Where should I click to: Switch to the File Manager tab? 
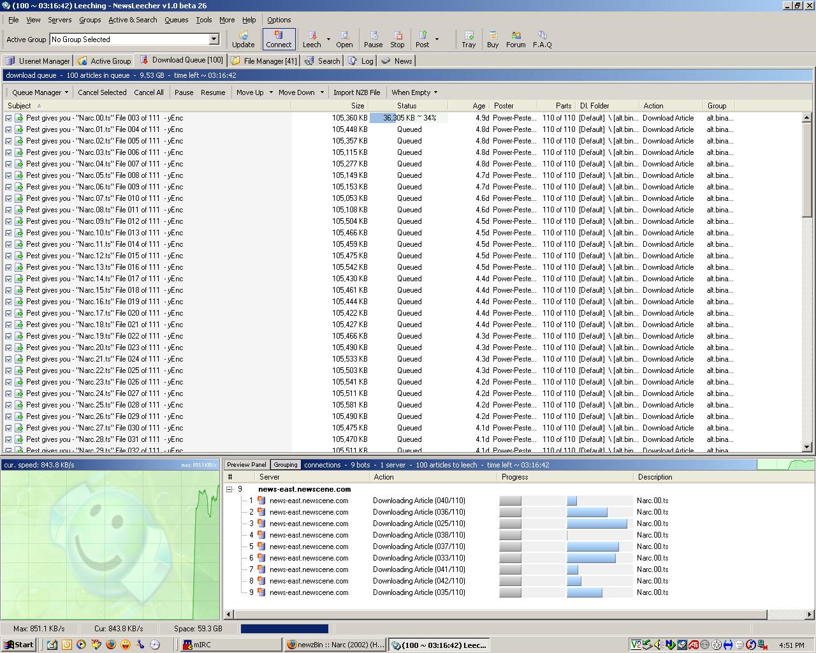[x=264, y=61]
